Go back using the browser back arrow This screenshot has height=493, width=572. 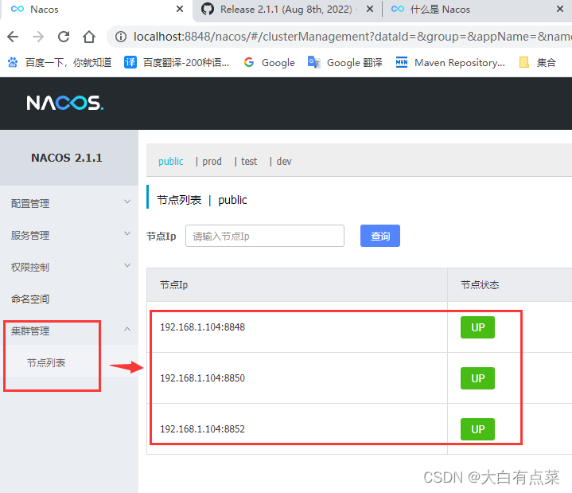[13, 37]
